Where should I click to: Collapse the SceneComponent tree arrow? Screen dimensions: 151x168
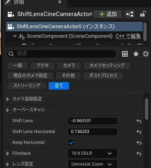pos(15,36)
